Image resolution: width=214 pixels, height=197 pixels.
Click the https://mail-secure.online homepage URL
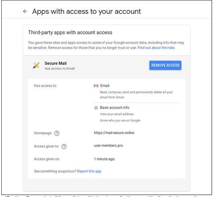click(114, 133)
